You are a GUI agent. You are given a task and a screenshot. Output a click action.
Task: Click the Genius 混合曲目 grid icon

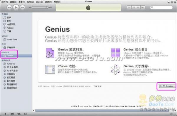pos(115,53)
